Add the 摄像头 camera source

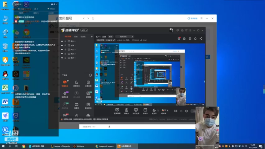click(127, 111)
